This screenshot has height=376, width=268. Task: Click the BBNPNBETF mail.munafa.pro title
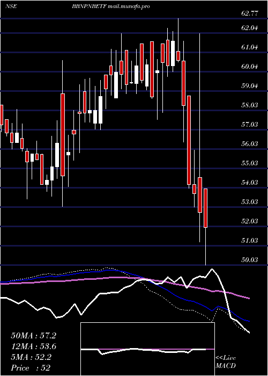[110, 6]
